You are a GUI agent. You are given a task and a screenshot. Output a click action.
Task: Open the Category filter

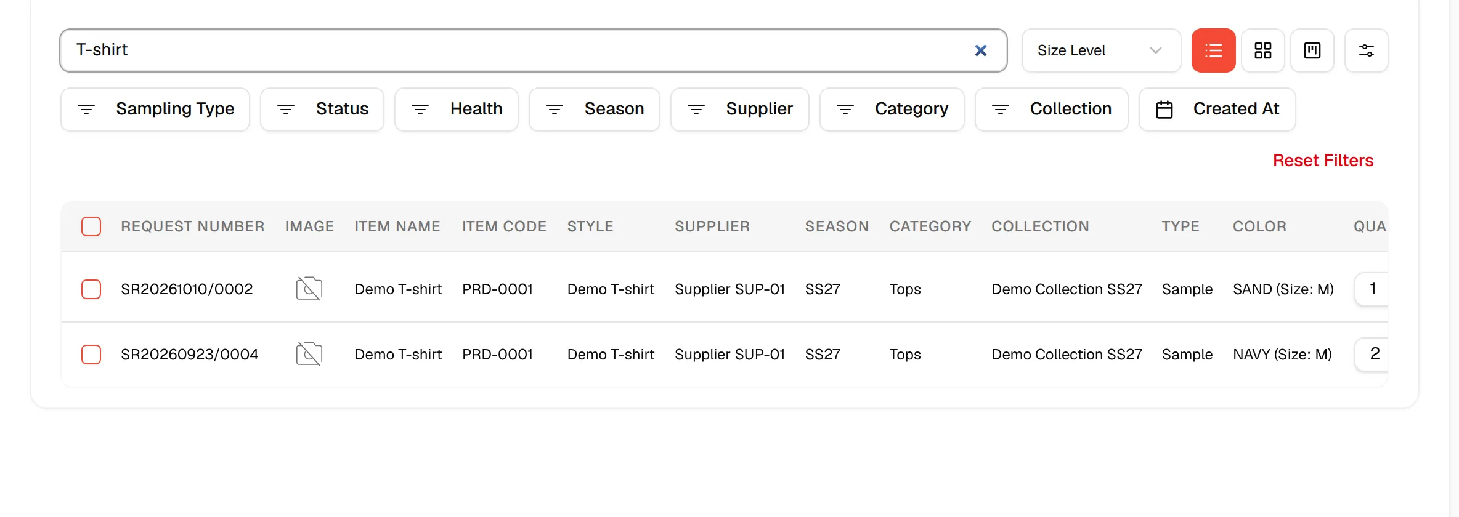(892, 109)
